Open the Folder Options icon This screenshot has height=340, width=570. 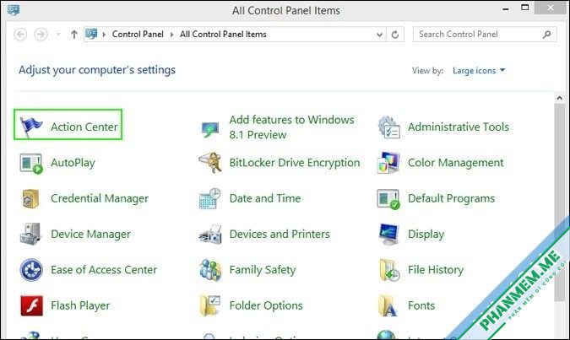[210, 305]
